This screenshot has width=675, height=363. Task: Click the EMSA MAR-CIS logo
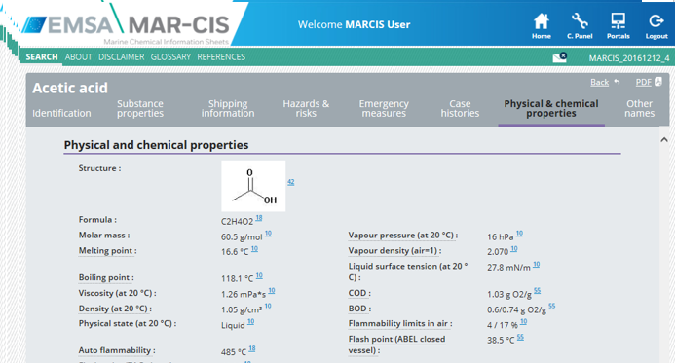(x=126, y=25)
